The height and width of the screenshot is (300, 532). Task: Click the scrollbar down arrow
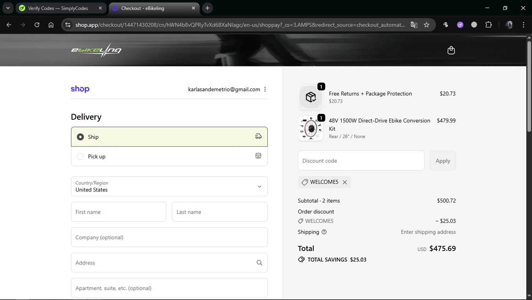point(529,296)
